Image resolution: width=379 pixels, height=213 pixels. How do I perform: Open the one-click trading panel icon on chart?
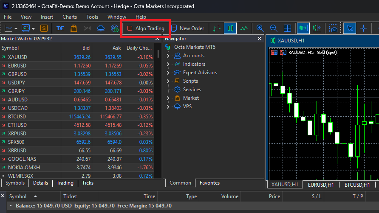pos(274,53)
